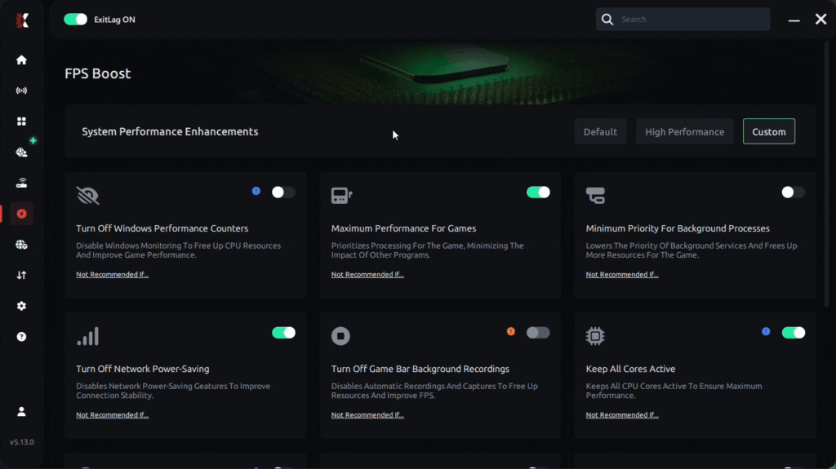Open the user account profile icon
This screenshot has width=836, height=469.
(21, 411)
